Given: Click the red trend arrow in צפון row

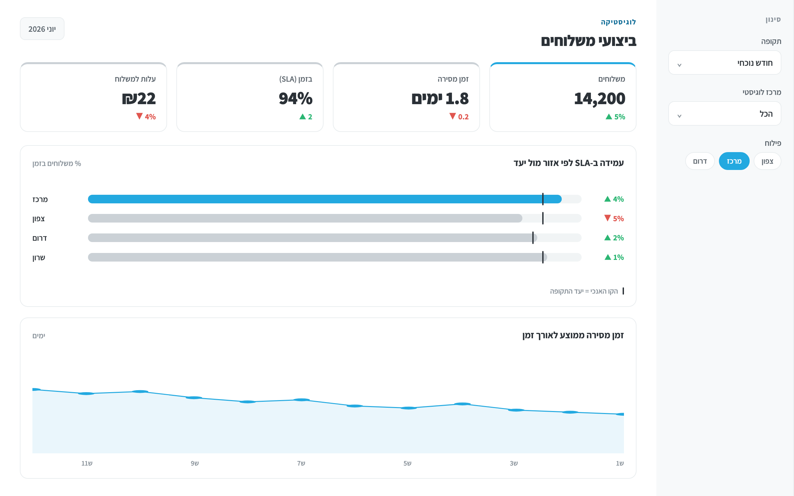Looking at the screenshot, I should (x=607, y=218).
